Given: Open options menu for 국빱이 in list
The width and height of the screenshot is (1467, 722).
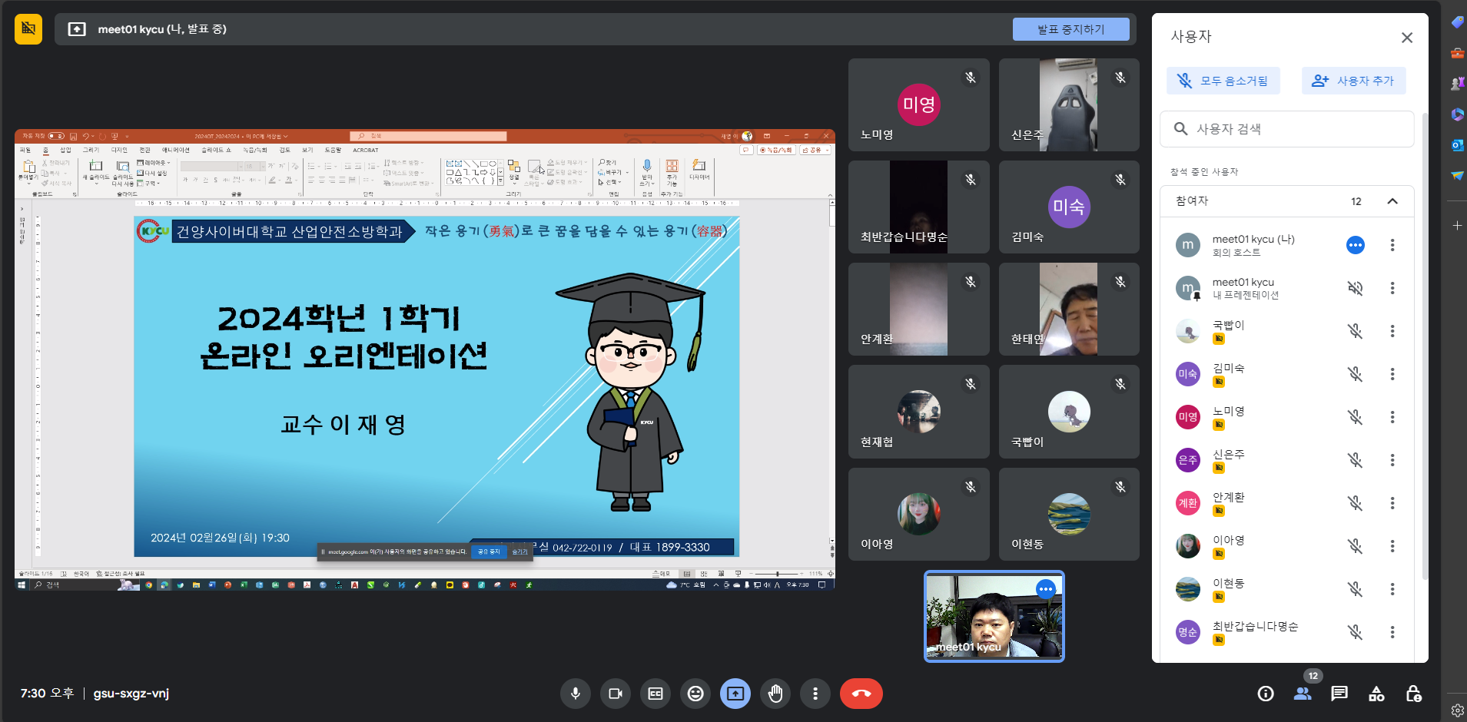Looking at the screenshot, I should click(x=1392, y=331).
